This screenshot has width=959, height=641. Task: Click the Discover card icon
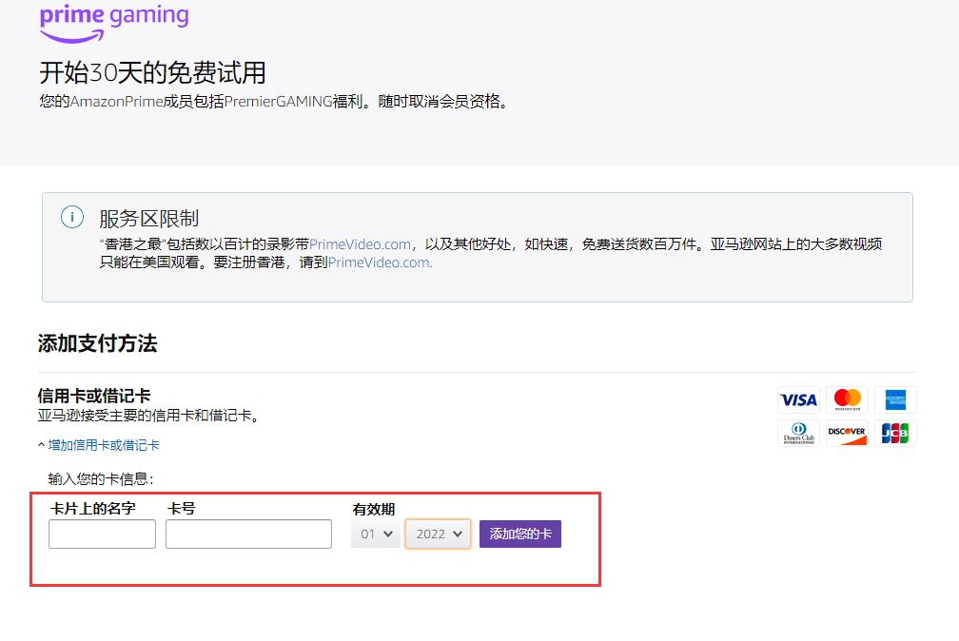coord(846,433)
